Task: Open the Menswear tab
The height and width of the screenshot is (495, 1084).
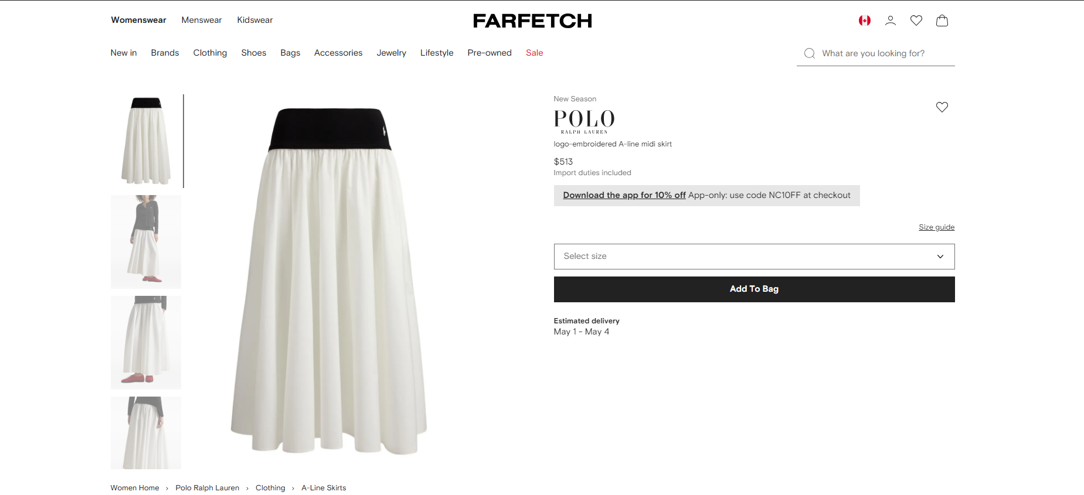Action: tap(202, 20)
